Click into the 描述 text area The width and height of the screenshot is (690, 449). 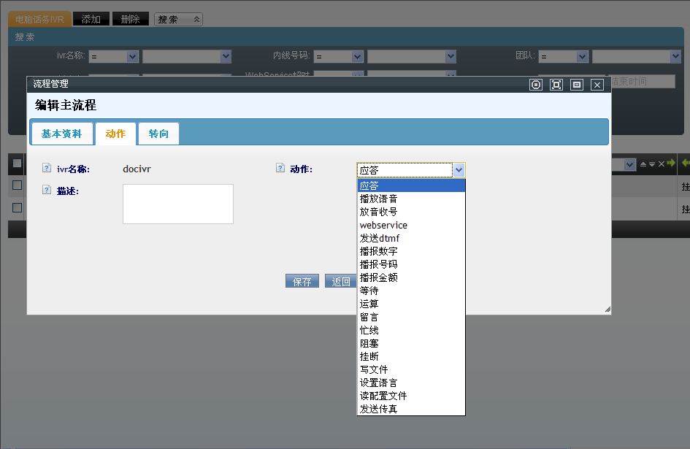177,204
